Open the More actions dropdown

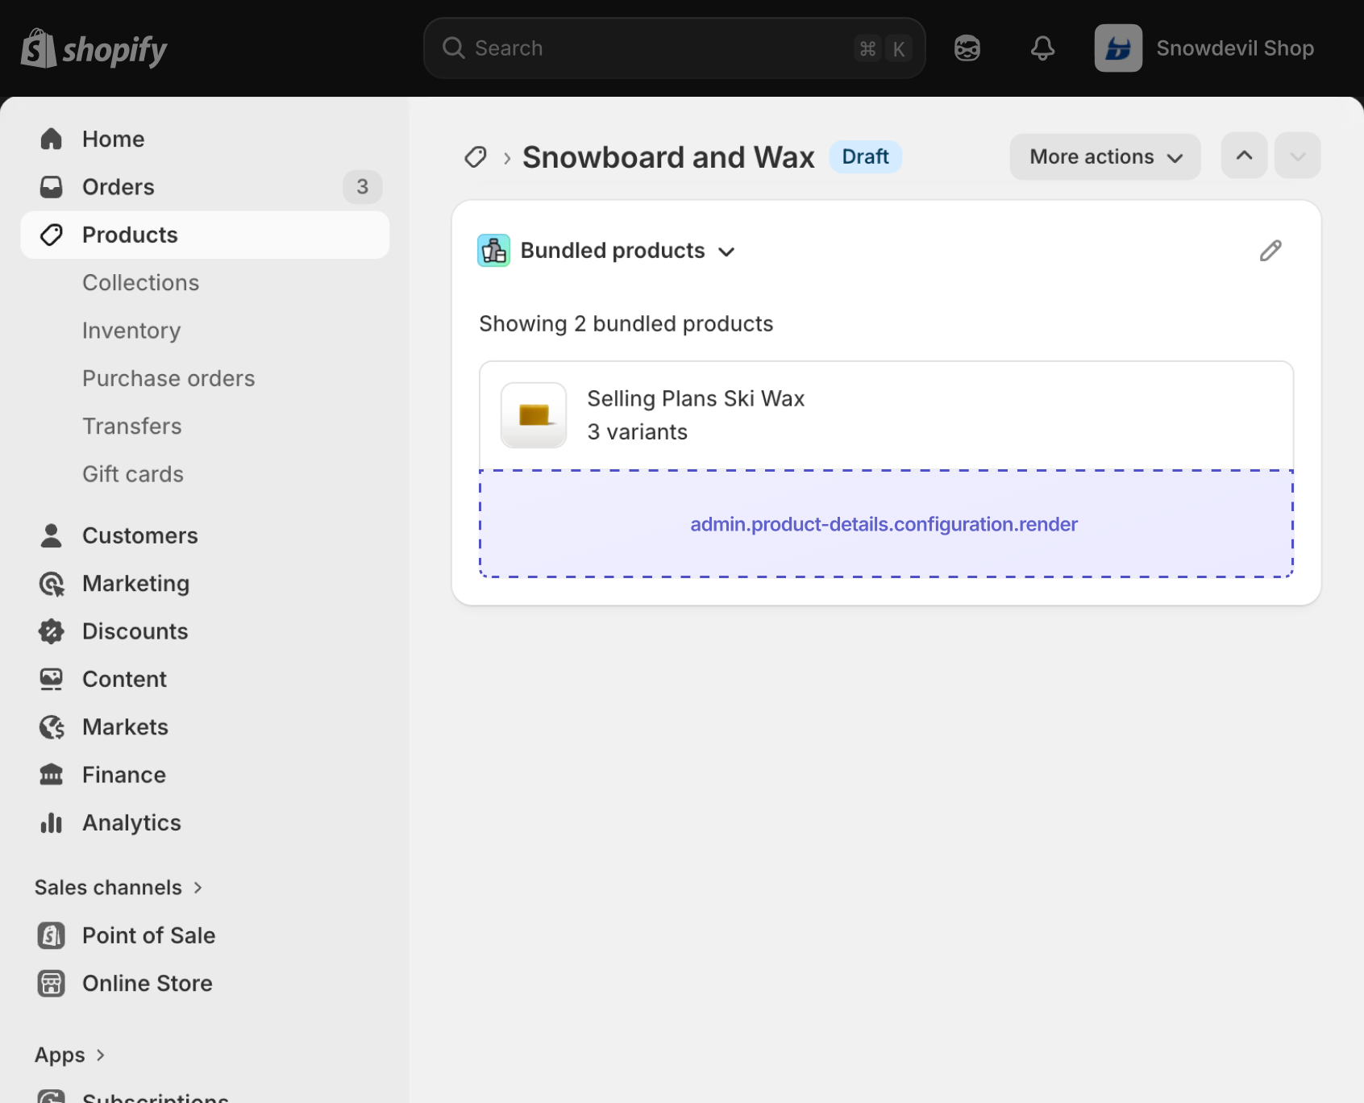1104,156
